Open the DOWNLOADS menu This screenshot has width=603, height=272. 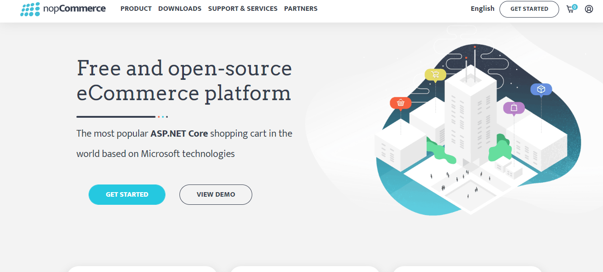tap(180, 9)
